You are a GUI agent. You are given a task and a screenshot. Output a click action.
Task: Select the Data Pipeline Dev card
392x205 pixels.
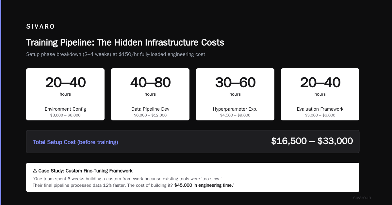150,94
